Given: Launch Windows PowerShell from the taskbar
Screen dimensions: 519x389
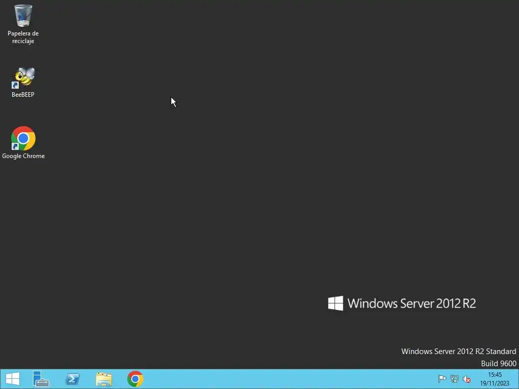Looking at the screenshot, I should click(x=72, y=379).
